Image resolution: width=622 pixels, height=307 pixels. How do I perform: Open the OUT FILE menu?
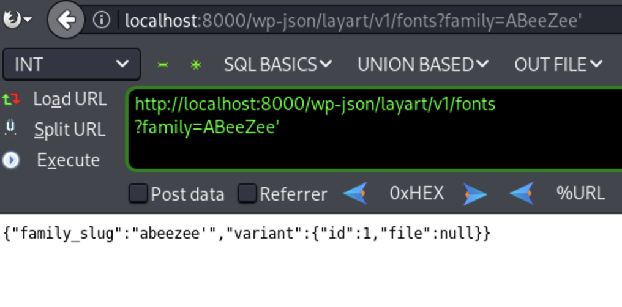(x=558, y=65)
